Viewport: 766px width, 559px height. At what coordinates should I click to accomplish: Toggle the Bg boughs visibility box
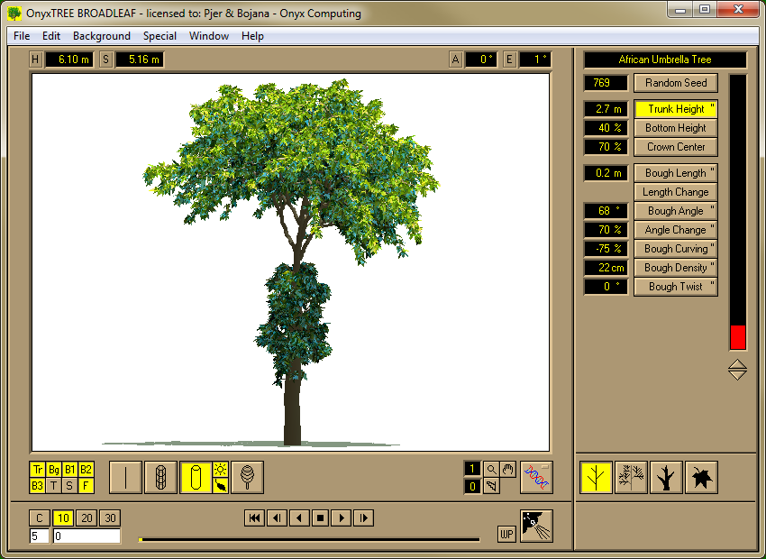point(54,470)
